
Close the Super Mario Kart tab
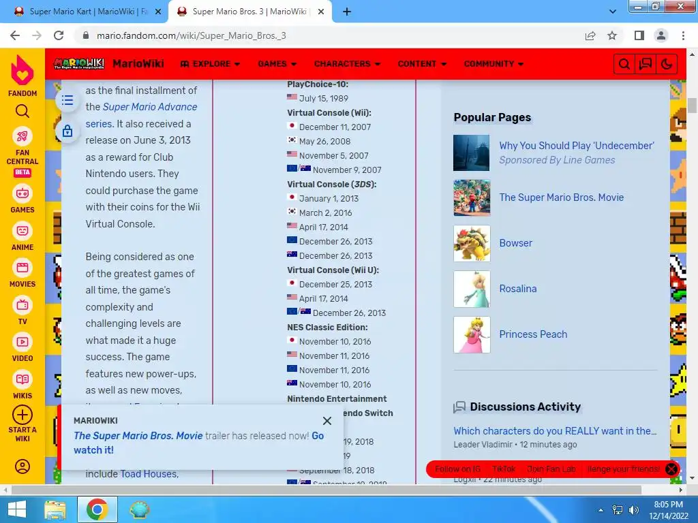pyautogui.click(x=158, y=12)
